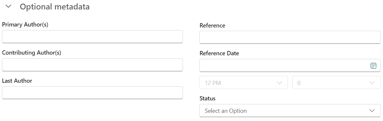Click the Reference Date label
Viewport: 383px width, 121px height.
pos(219,53)
